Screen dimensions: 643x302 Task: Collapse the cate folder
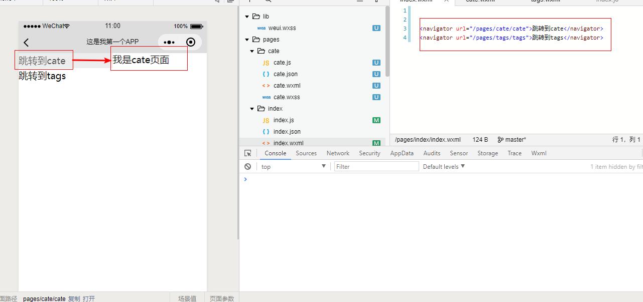coord(252,51)
